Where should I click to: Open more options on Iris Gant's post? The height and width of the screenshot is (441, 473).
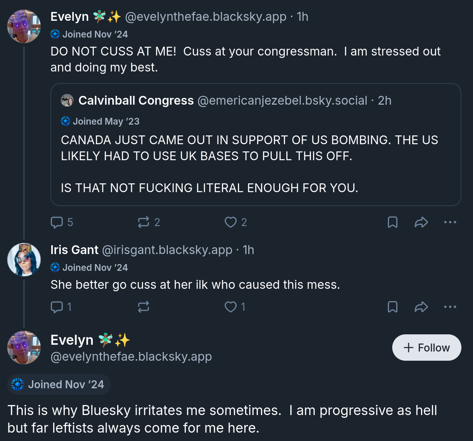450,307
